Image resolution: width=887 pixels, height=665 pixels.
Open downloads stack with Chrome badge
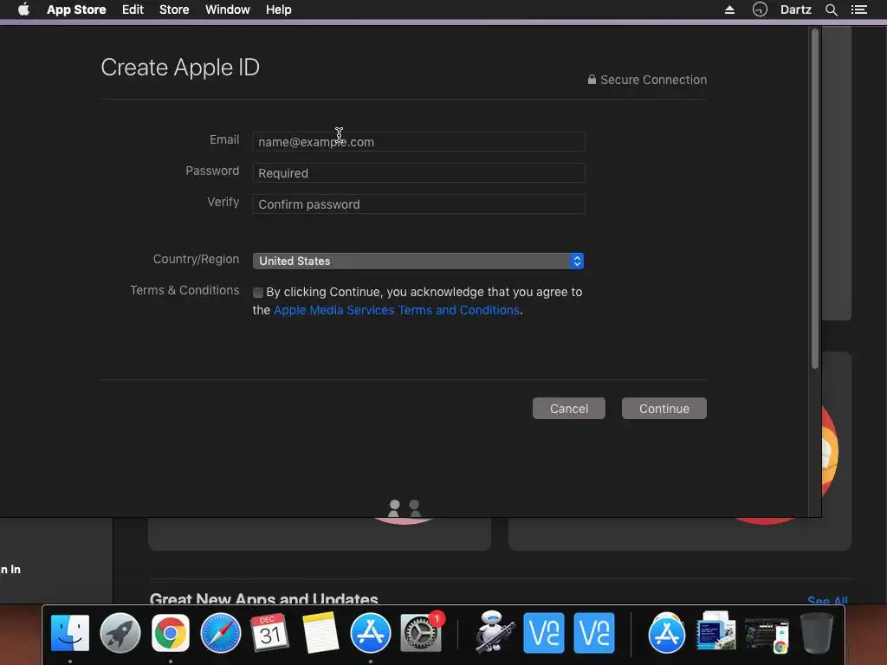(767, 635)
